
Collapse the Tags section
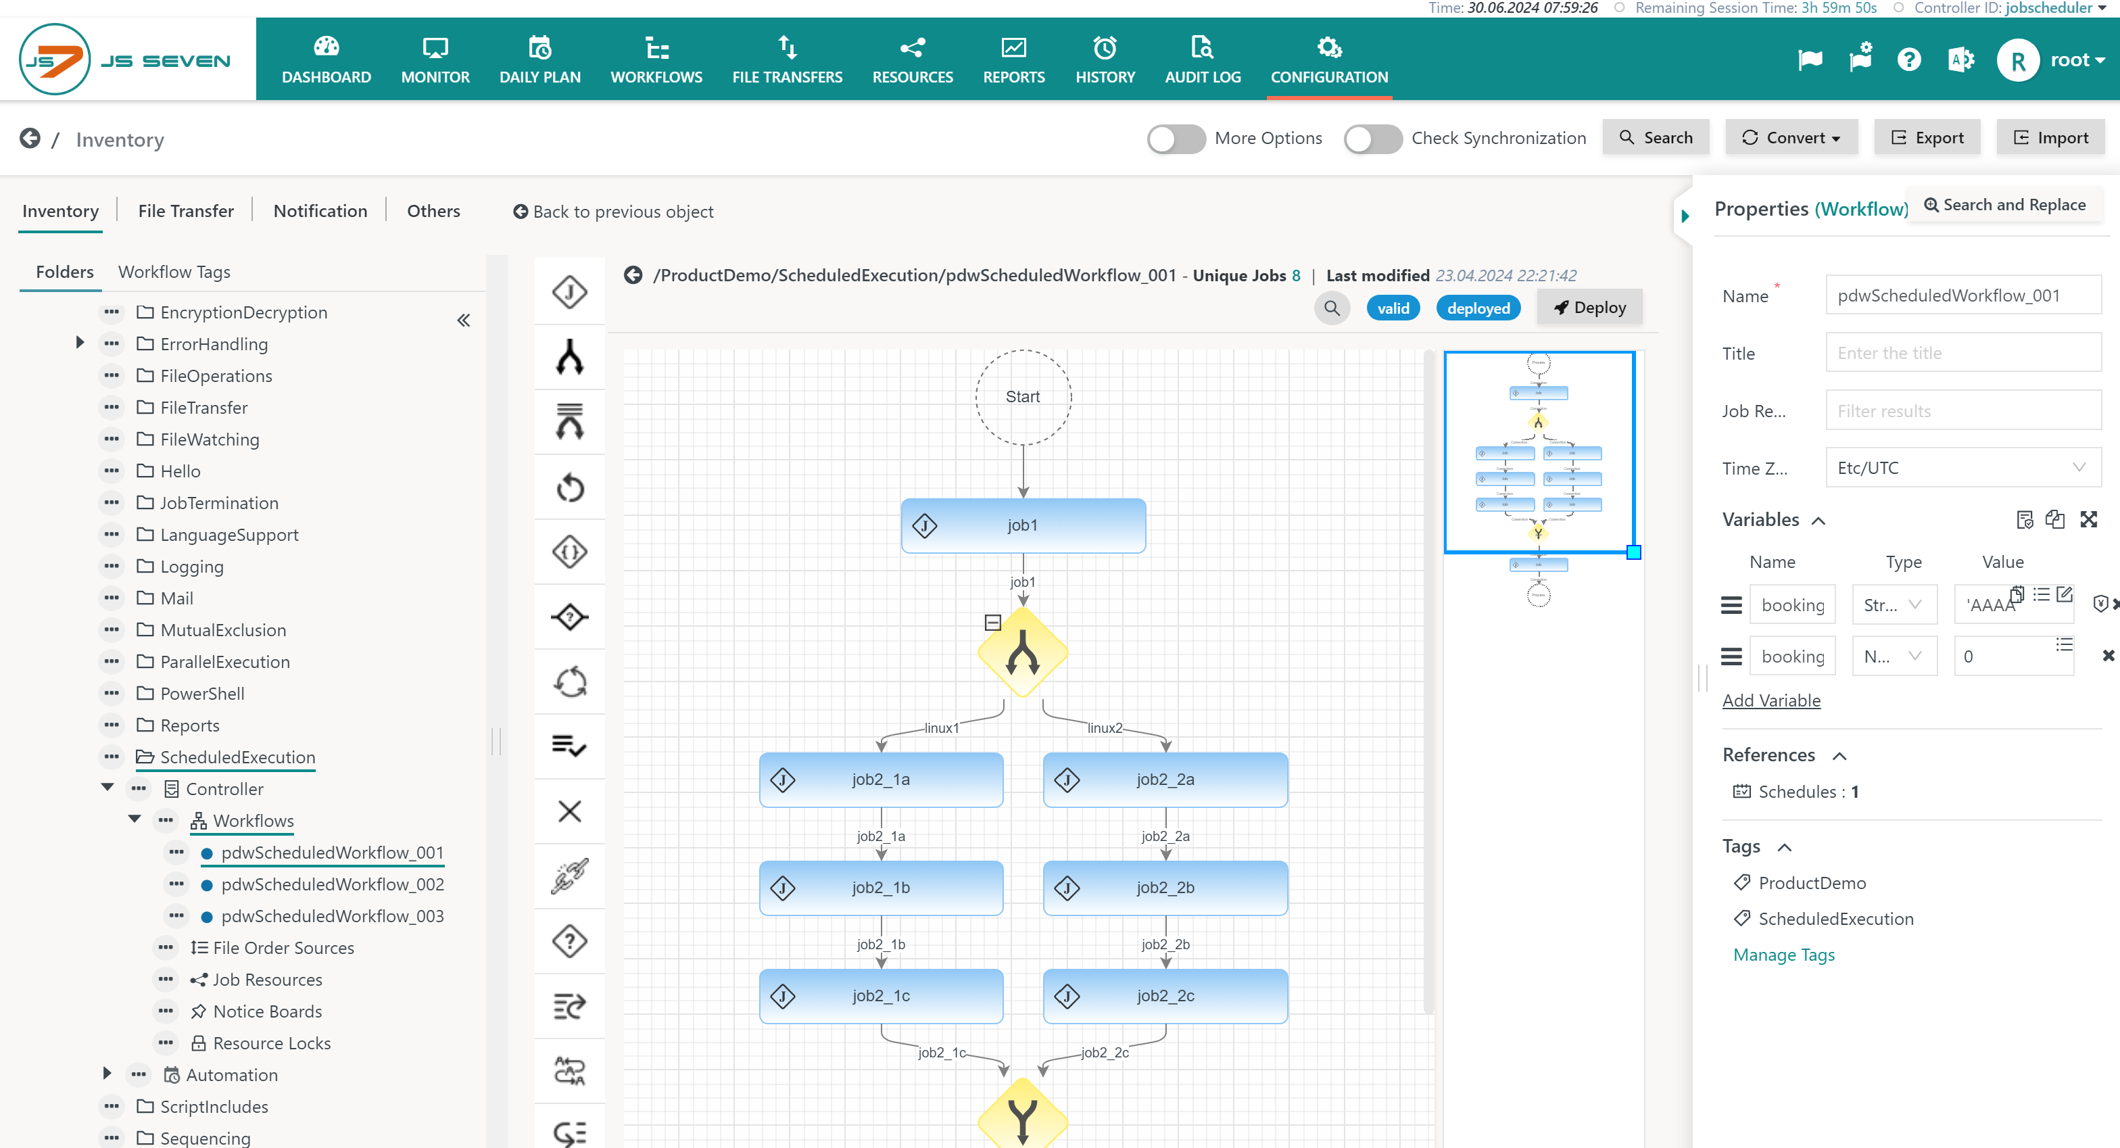click(1784, 848)
